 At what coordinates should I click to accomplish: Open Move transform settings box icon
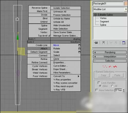point(79,45)
